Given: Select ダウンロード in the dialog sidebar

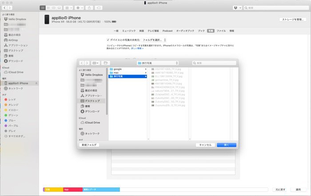Looking at the screenshot, I should 90,111.
